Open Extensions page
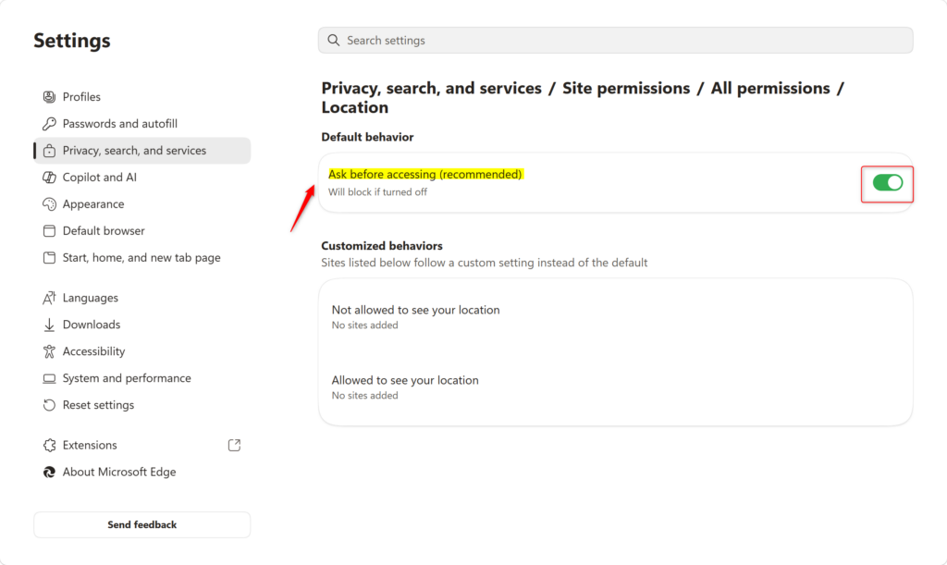 click(x=141, y=446)
